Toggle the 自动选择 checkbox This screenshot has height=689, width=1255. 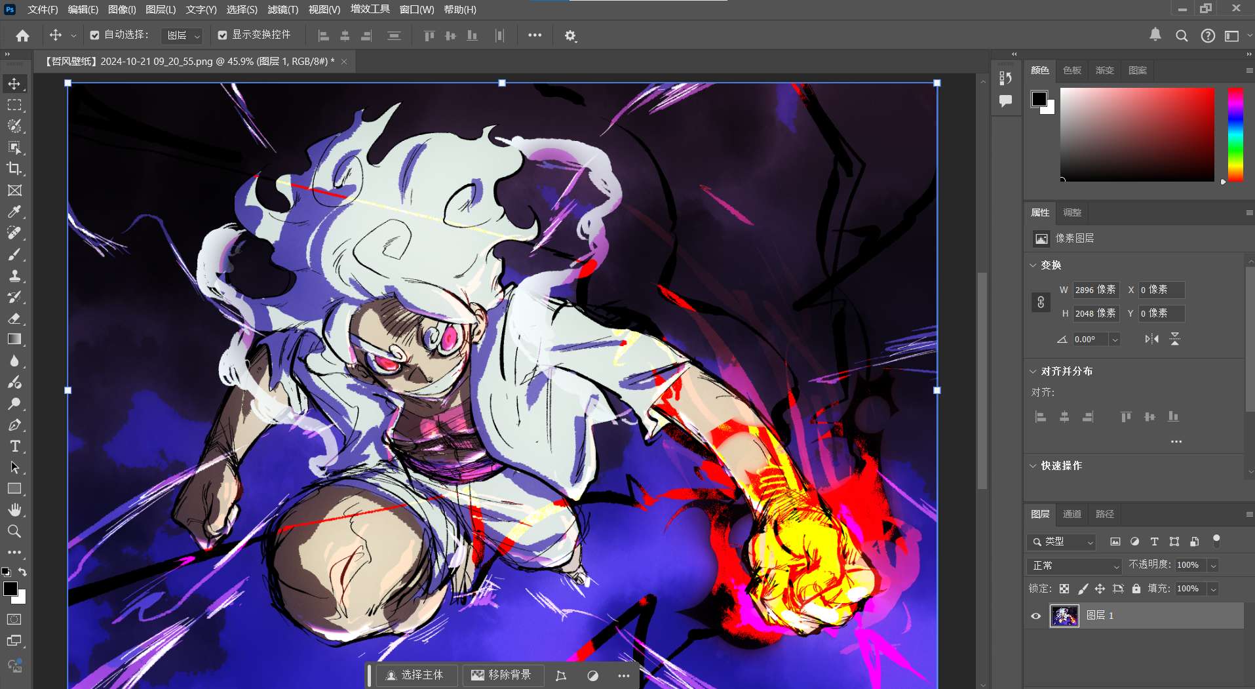95,35
